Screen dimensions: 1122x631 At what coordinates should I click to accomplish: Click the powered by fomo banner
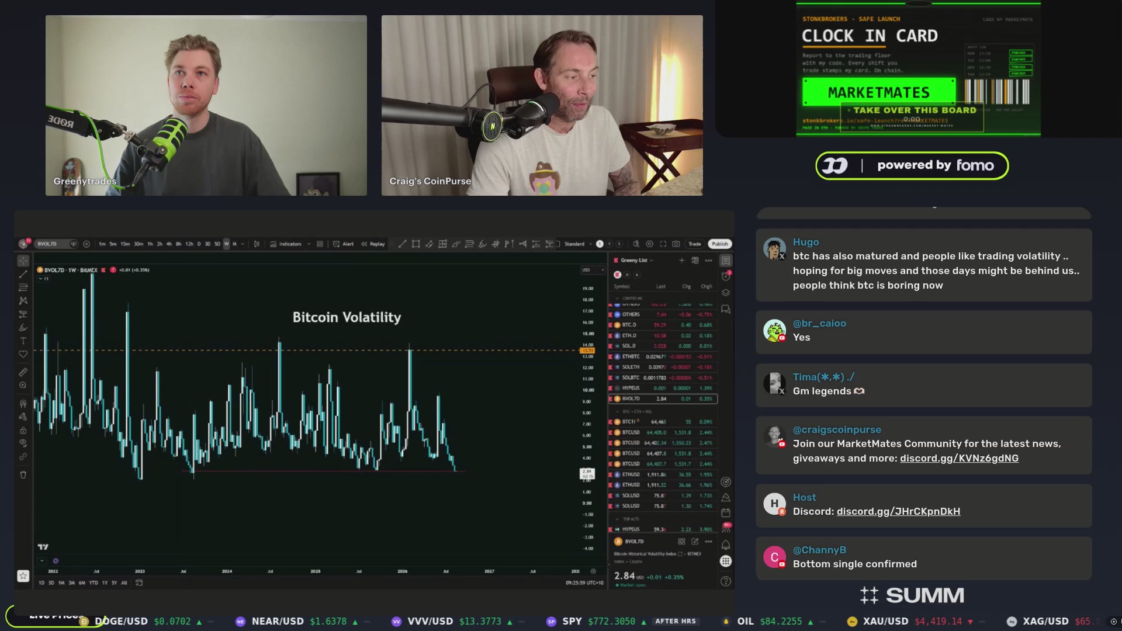coord(912,165)
